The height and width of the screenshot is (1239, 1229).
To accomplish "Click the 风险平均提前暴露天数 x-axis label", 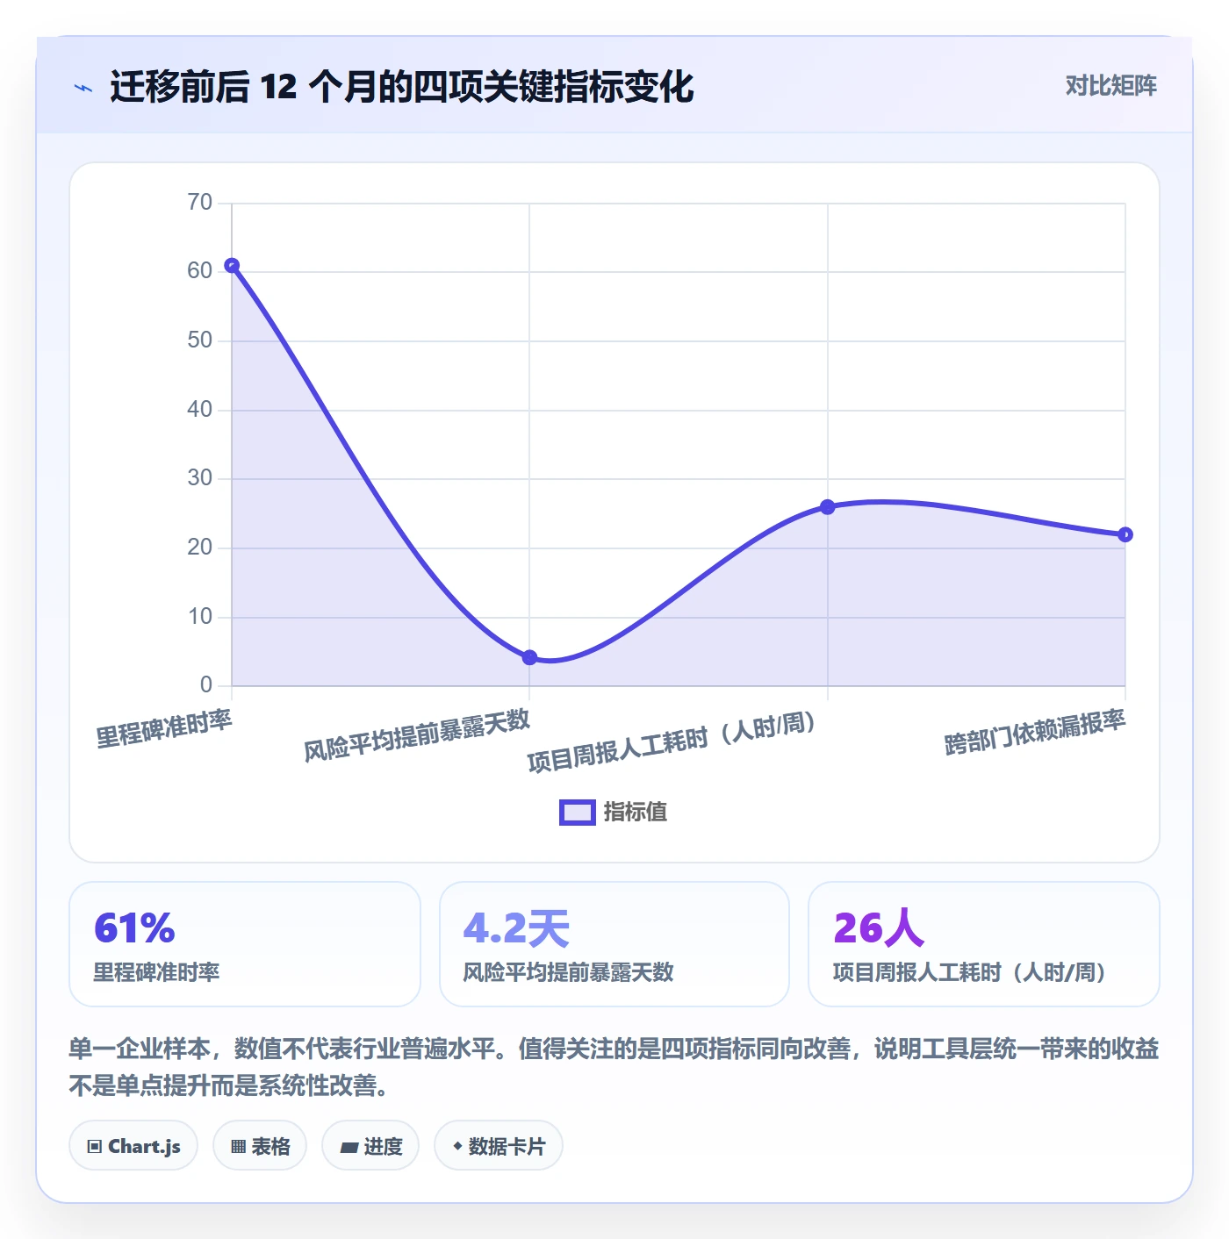I will click(417, 735).
